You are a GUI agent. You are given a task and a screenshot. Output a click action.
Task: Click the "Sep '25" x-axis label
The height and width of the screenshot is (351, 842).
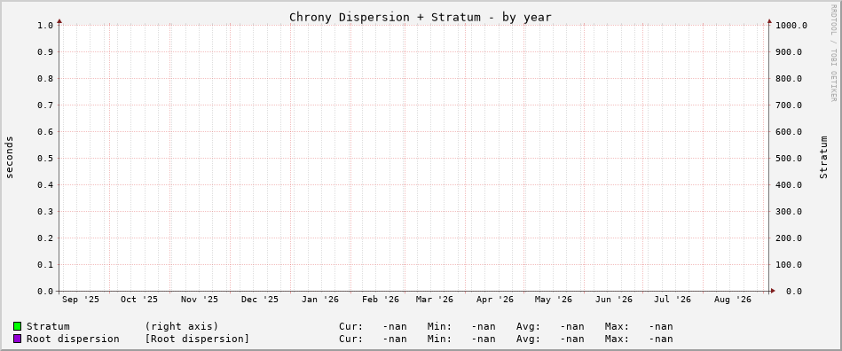point(81,300)
